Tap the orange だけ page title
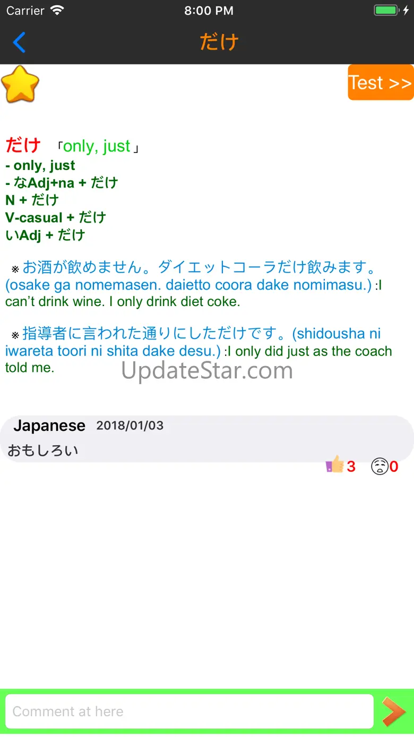The image size is (414, 737). (219, 43)
